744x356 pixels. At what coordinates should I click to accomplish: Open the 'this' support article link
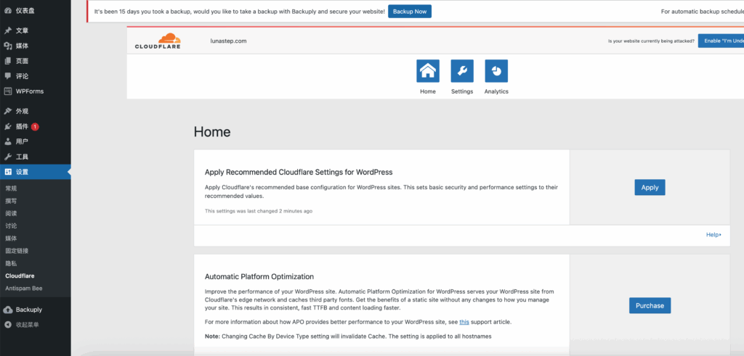click(464, 322)
